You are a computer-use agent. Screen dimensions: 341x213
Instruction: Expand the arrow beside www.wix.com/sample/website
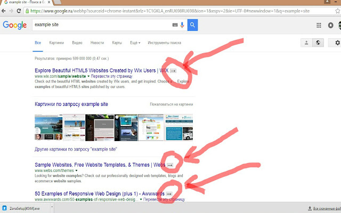click(x=88, y=76)
